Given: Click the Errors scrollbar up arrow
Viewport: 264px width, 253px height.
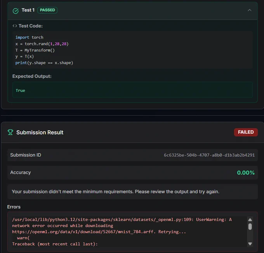Looking at the screenshot, I should (x=250, y=220).
